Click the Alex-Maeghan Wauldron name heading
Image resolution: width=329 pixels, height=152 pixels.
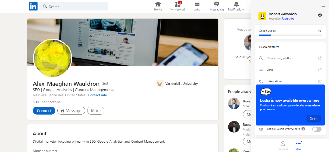[x=66, y=84]
